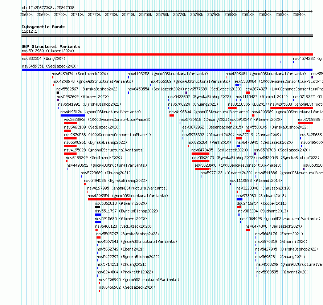Click esv2670538 (1000GenomesConsortiumPhase1) label
This screenshot has height=305, width=323.
tap(107, 135)
